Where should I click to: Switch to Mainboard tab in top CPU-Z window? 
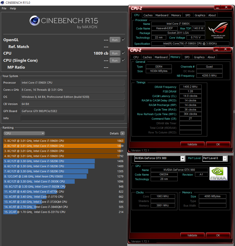pos(162,15)
